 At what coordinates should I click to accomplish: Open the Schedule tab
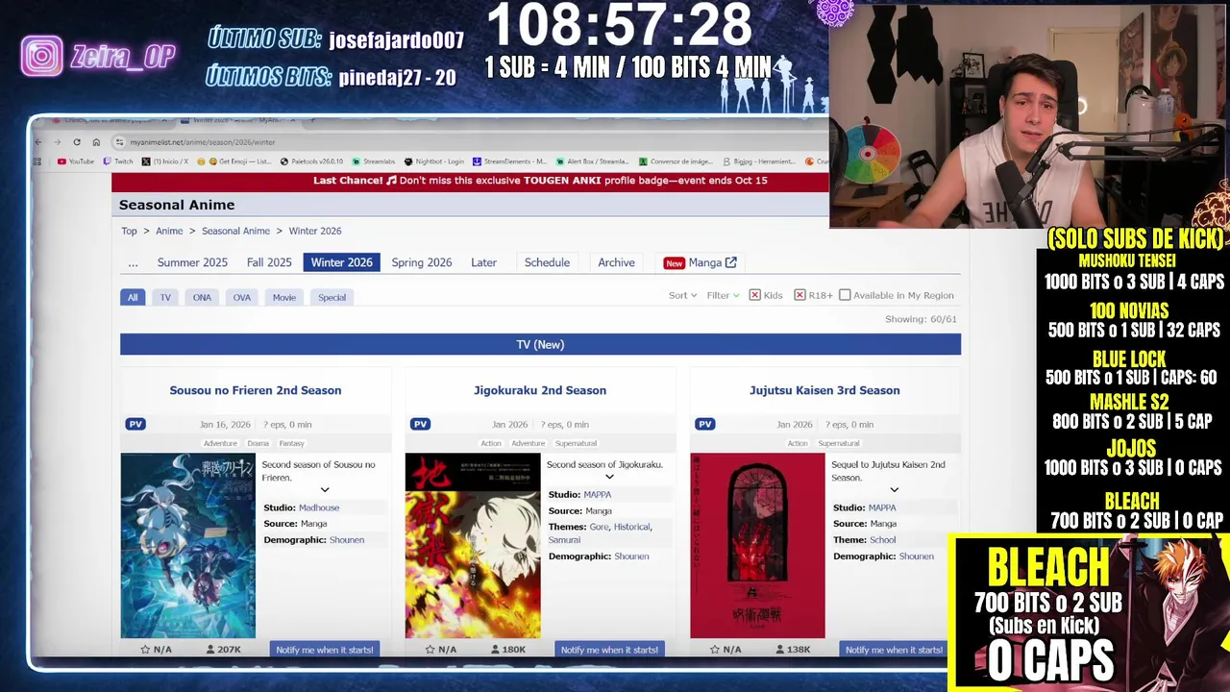[x=547, y=262]
